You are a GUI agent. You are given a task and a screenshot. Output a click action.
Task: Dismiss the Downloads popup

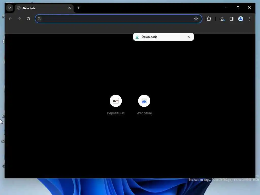pyautogui.click(x=189, y=37)
